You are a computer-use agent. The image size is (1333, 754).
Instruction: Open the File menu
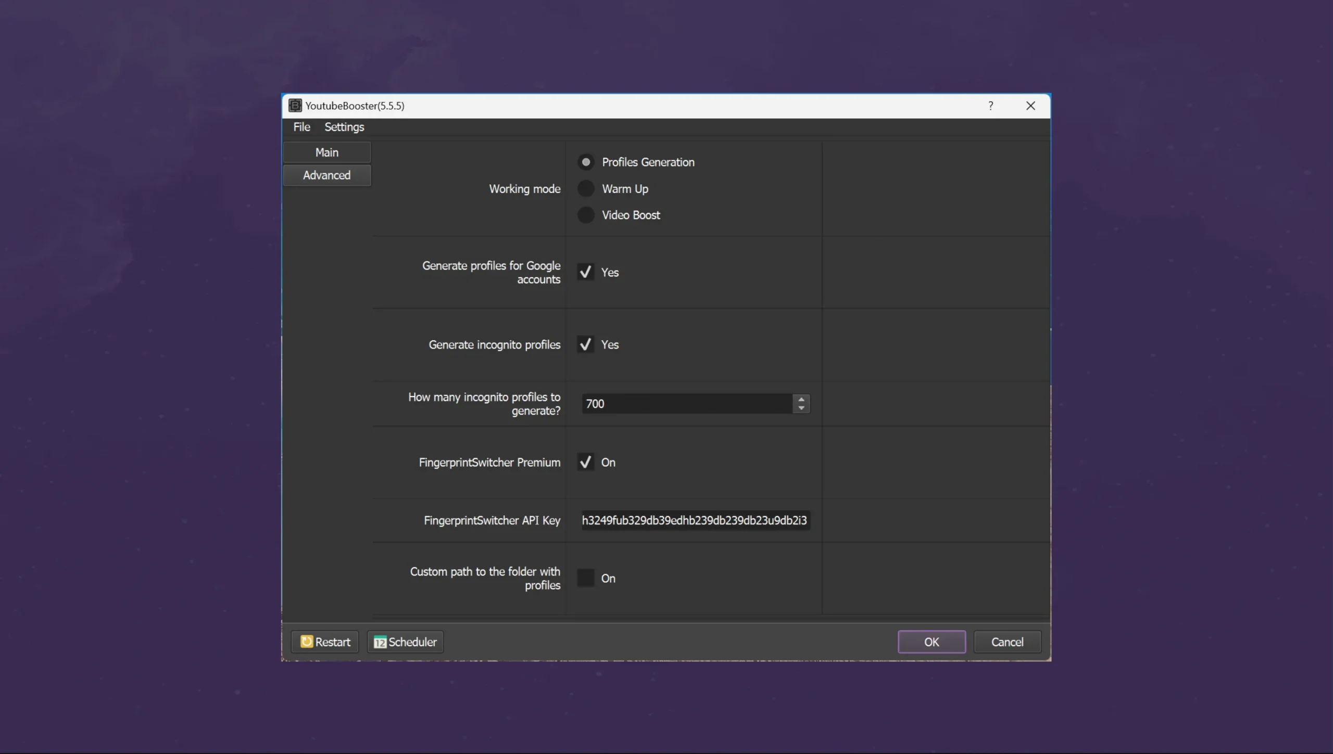click(301, 127)
